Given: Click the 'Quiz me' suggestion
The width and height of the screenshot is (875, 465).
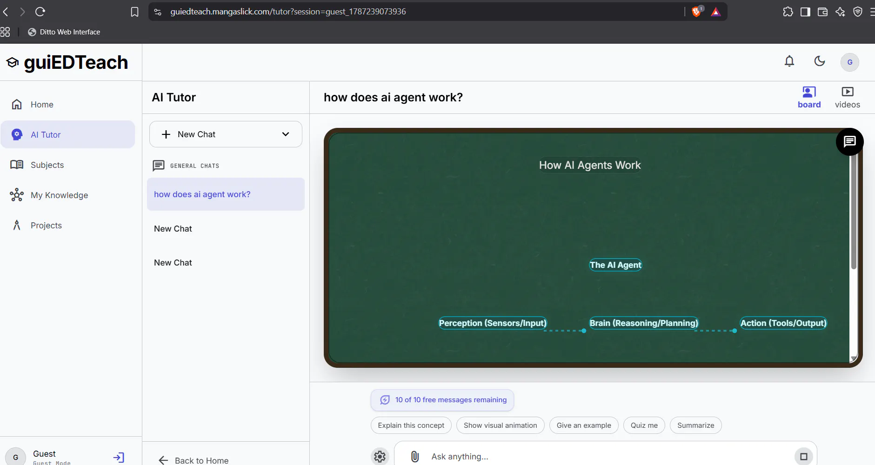Looking at the screenshot, I should (644, 425).
